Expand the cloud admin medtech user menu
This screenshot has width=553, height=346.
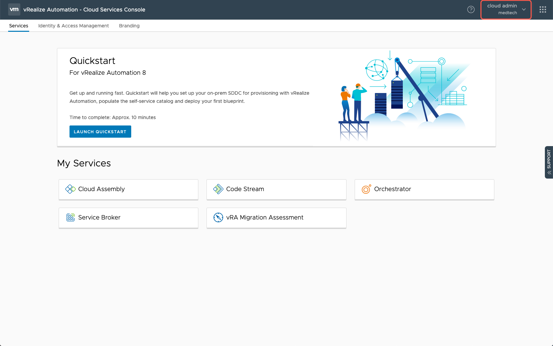click(x=506, y=9)
